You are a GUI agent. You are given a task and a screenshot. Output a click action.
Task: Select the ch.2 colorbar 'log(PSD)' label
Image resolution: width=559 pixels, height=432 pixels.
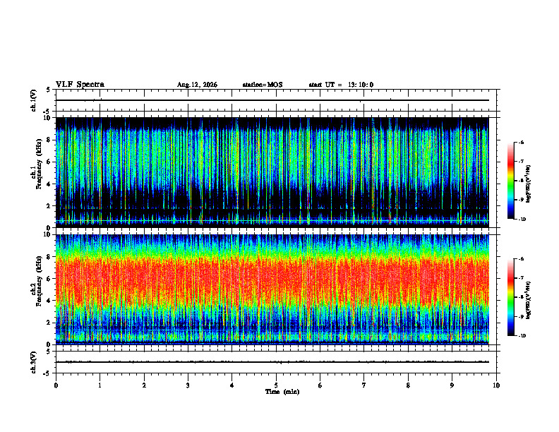click(529, 300)
